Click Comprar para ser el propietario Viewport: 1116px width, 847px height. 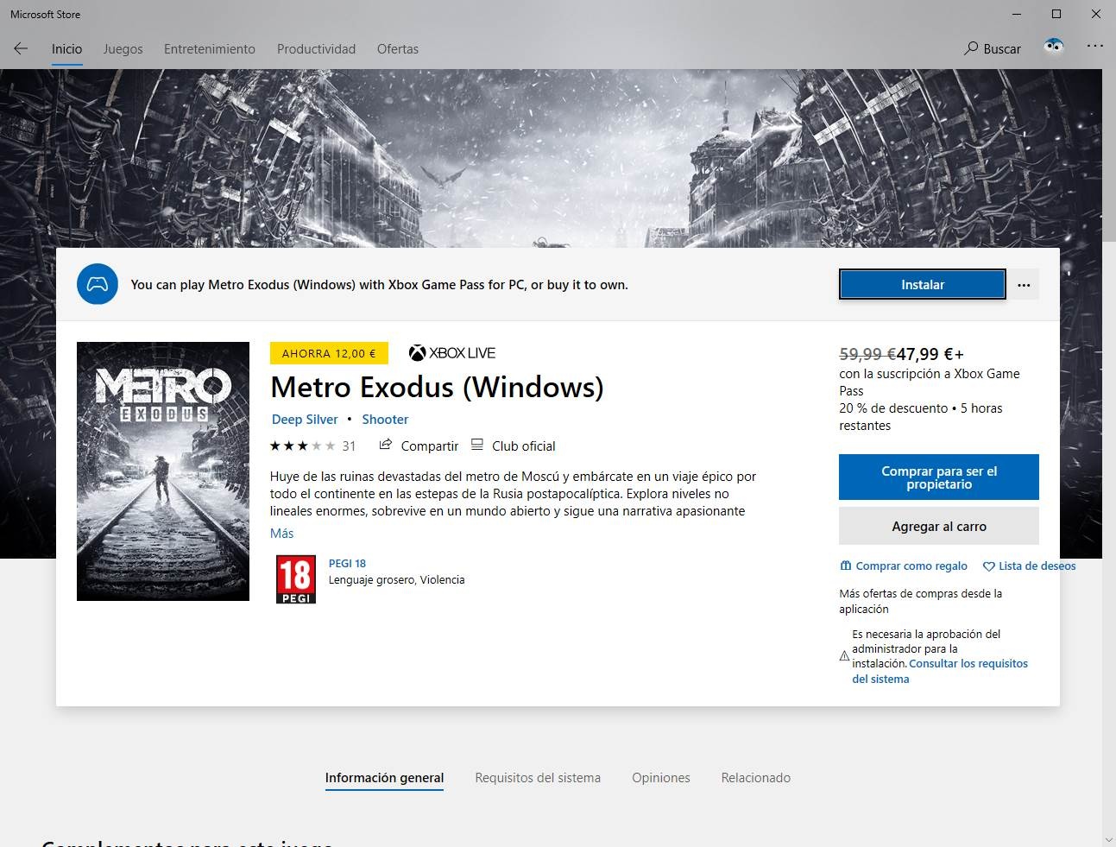pyautogui.click(x=939, y=477)
